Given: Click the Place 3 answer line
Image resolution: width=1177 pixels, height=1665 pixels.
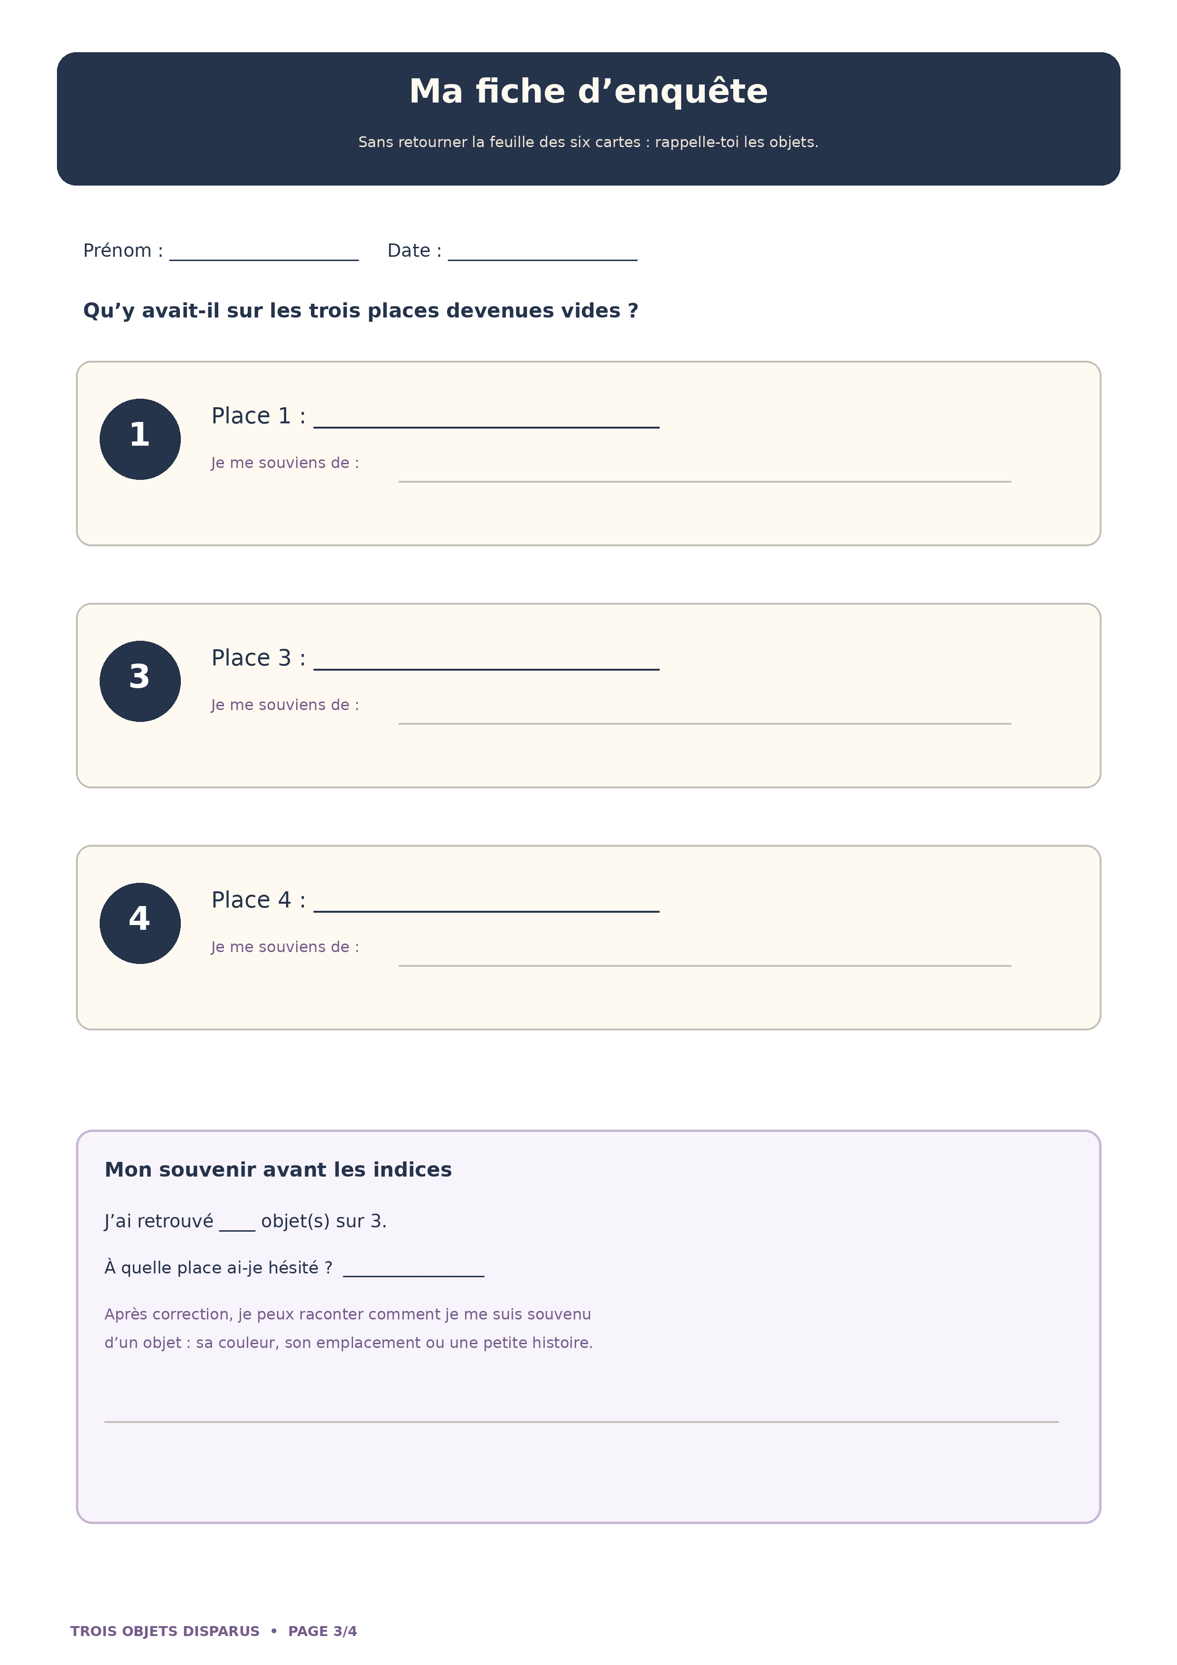Looking at the screenshot, I should pyautogui.click(x=486, y=669).
